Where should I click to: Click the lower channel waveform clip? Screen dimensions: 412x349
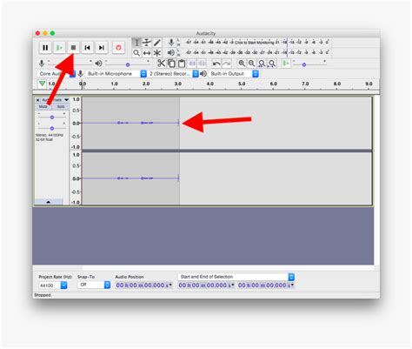click(130, 178)
